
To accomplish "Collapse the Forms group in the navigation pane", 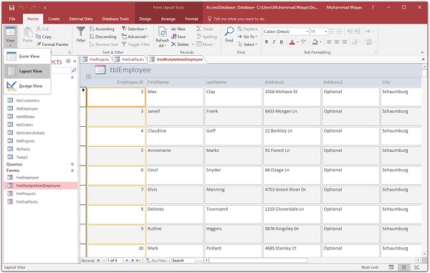I will pyautogui.click(x=72, y=171).
